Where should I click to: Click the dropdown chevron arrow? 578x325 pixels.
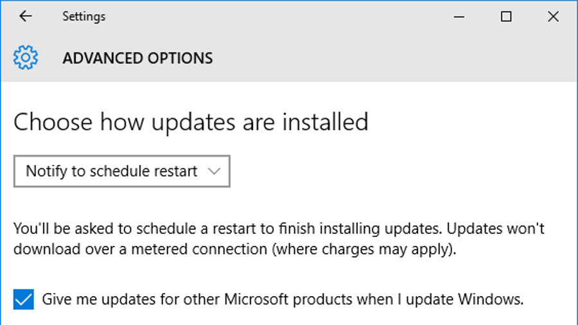(x=214, y=171)
